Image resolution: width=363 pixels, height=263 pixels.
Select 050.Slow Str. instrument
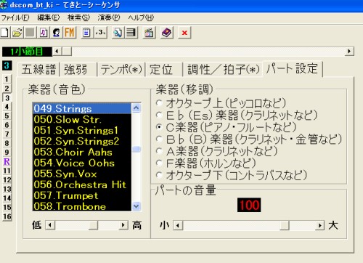(x=82, y=119)
